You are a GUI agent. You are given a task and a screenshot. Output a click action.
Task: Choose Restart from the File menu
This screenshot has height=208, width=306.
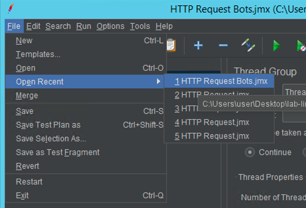click(86, 182)
